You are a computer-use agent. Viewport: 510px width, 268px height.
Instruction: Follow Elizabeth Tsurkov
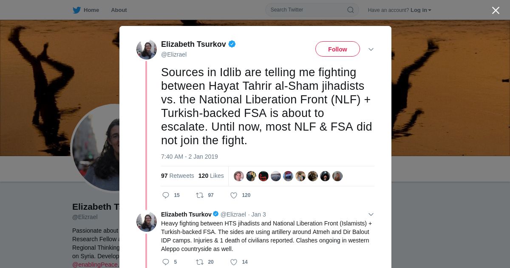coord(337,49)
